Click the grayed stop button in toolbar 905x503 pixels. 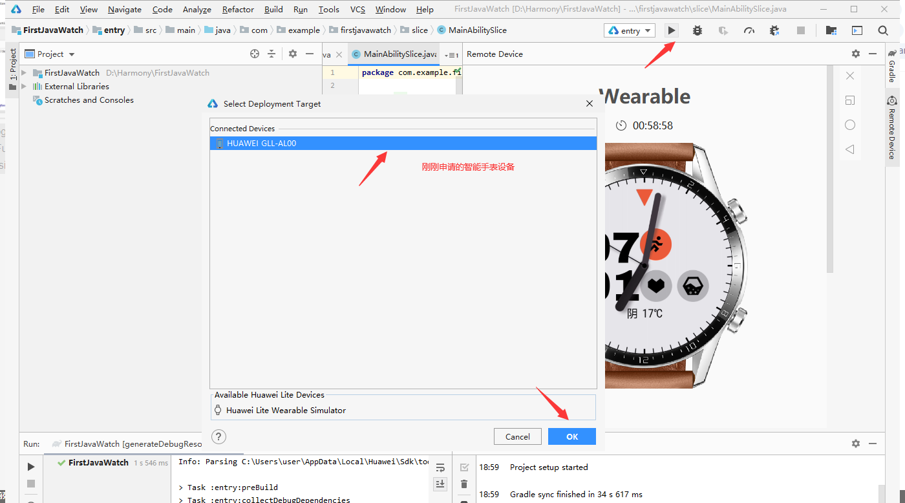pyautogui.click(x=801, y=30)
